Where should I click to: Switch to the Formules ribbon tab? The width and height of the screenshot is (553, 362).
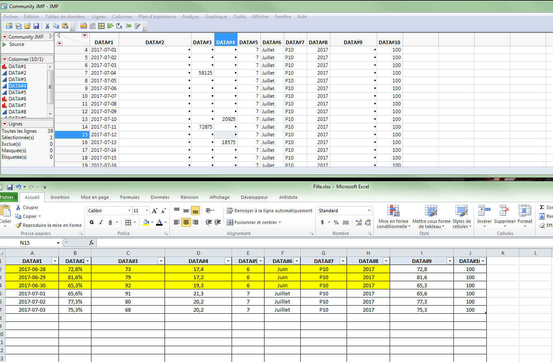point(130,197)
